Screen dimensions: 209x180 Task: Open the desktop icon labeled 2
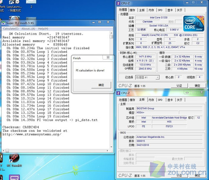(x=31, y=4)
